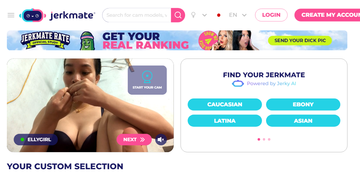This screenshot has height=174, width=360.
Task: Click the LOGIN button
Action: [x=271, y=15]
